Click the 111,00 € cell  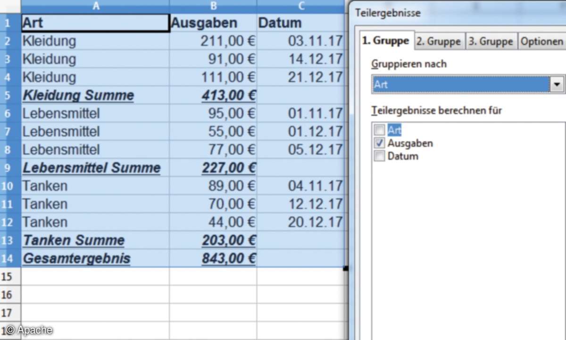(x=213, y=77)
